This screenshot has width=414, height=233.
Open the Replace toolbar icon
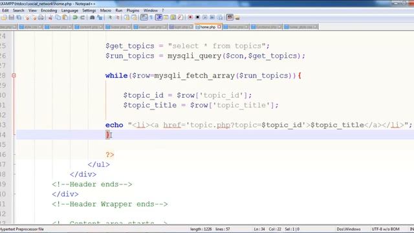click(x=100, y=17)
